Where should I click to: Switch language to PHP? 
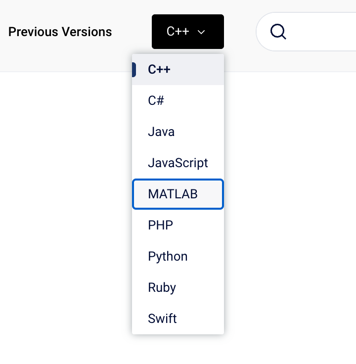tap(178, 226)
